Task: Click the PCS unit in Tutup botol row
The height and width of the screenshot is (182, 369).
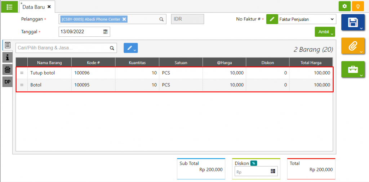Action: (x=166, y=73)
